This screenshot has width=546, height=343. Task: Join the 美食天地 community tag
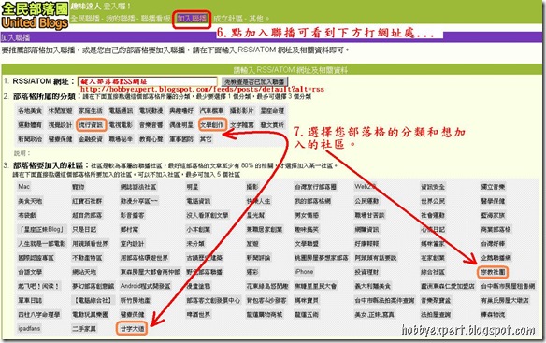pos(30,201)
